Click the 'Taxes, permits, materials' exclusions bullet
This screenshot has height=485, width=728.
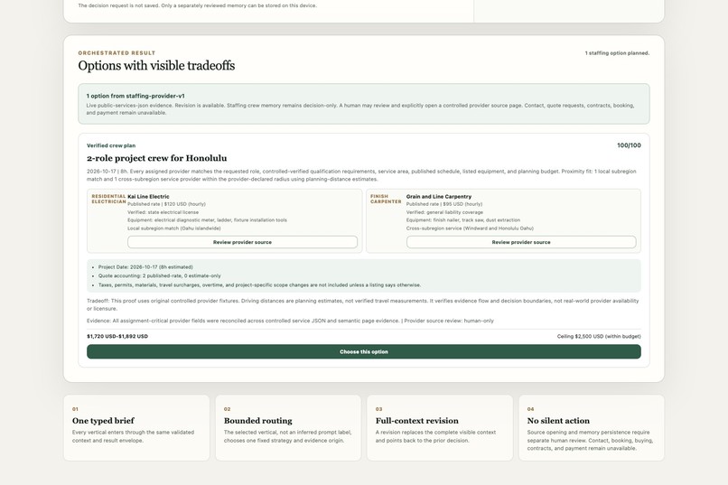click(x=259, y=285)
